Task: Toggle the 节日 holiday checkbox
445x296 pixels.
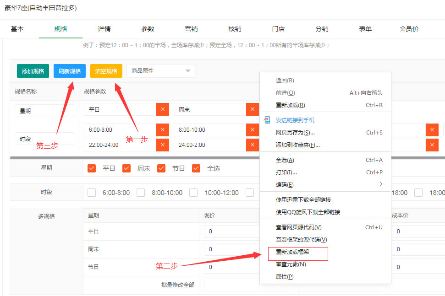Action: [161, 168]
